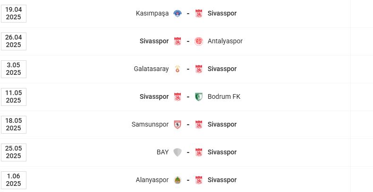The width and height of the screenshot is (373, 192).
Task: Click Sivasspor logo in the Kasımpaşa fixture
Action: coord(198,14)
